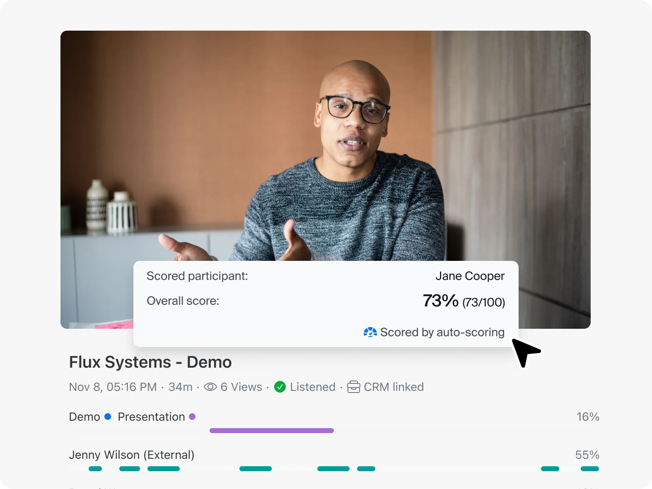652x489 pixels.
Task: Click the blue Demo topic dot
Action: pyautogui.click(x=108, y=417)
